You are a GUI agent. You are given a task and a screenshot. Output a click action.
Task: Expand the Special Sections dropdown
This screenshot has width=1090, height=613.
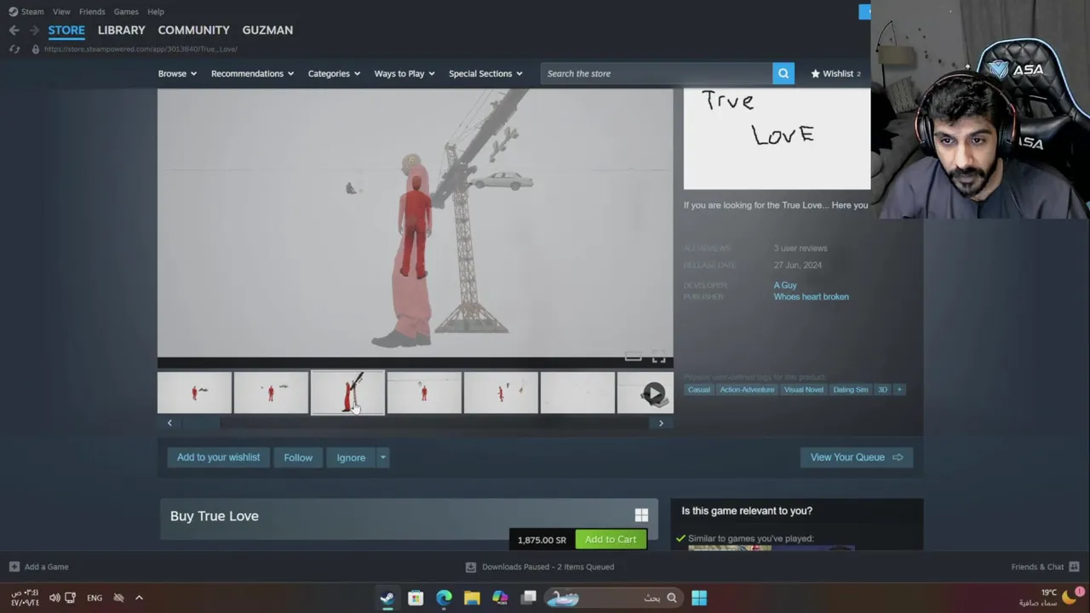pos(485,73)
